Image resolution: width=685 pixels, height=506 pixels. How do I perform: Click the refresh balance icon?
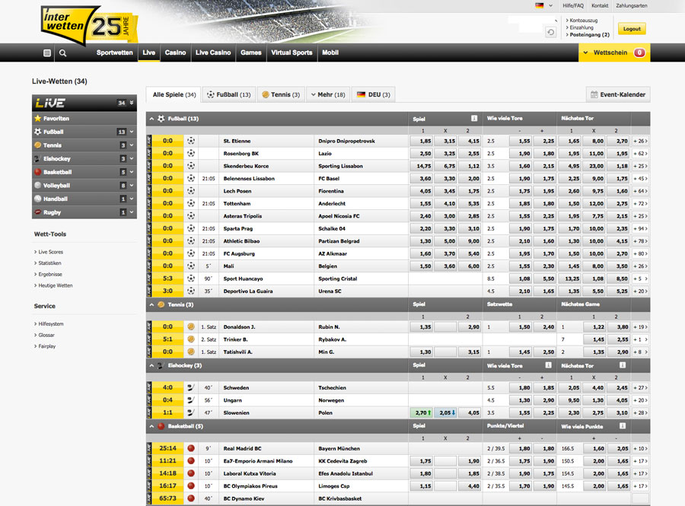(550, 32)
